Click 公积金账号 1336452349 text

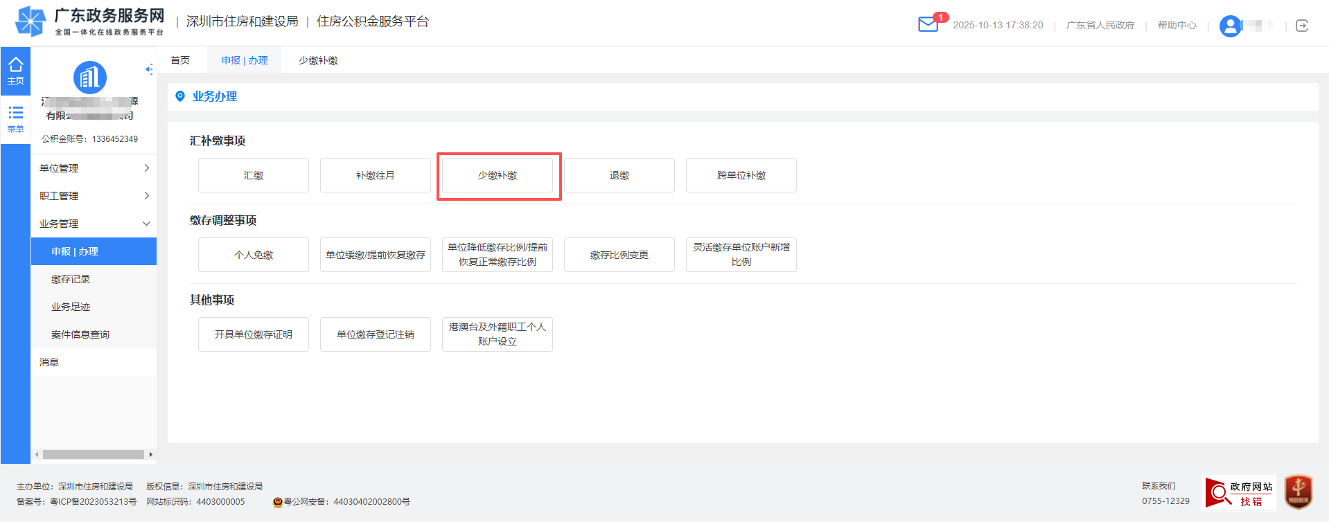(x=90, y=139)
